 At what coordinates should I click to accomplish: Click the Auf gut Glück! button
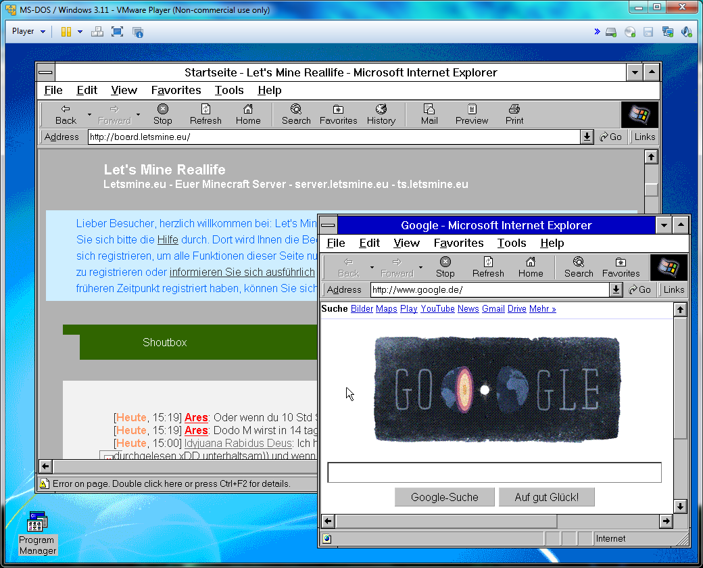pos(546,497)
